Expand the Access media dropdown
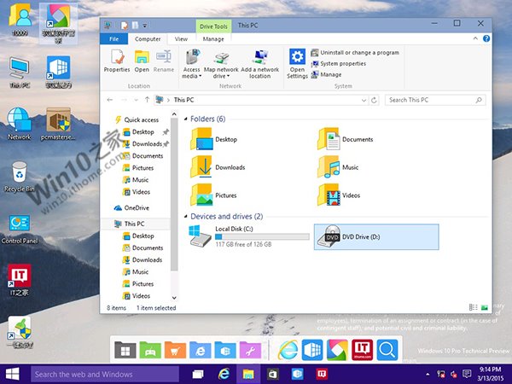512x384 pixels. 191,76
